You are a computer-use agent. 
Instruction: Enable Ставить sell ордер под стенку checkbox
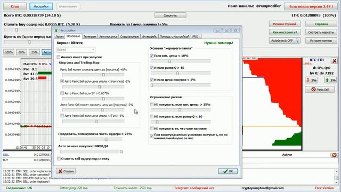pyautogui.click(x=59, y=159)
